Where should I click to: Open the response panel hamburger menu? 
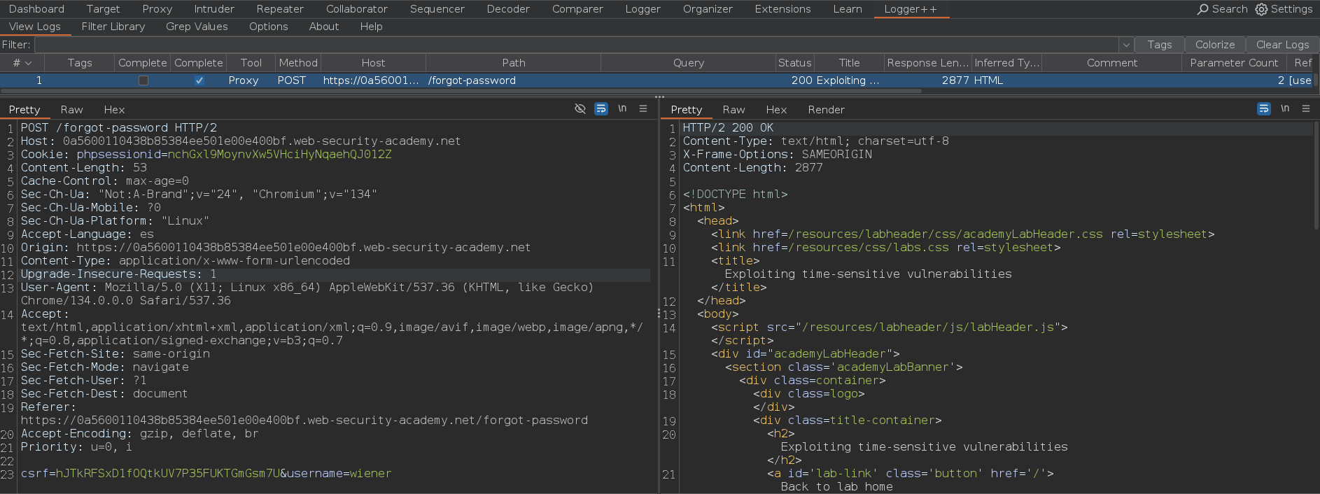click(1306, 108)
